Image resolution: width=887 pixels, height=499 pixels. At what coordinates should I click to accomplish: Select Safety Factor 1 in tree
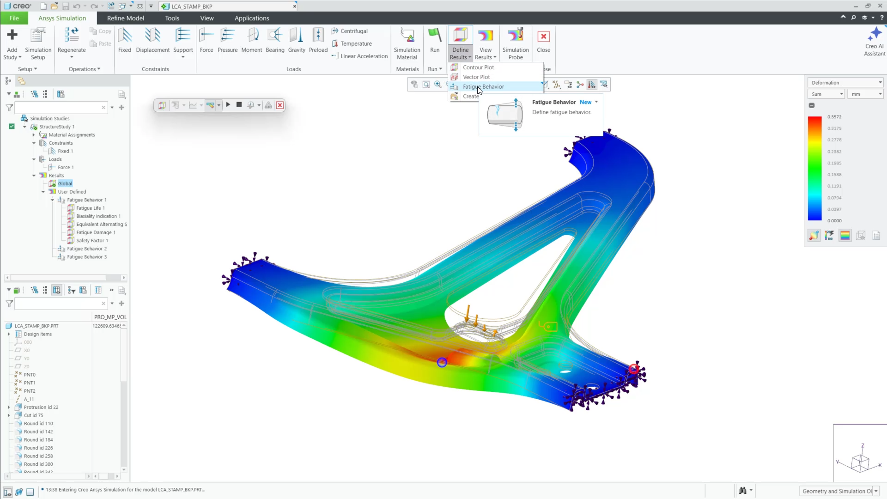point(92,241)
